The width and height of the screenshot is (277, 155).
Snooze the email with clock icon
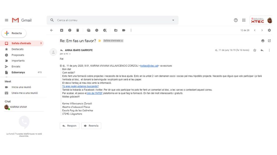[x=97, y=30]
